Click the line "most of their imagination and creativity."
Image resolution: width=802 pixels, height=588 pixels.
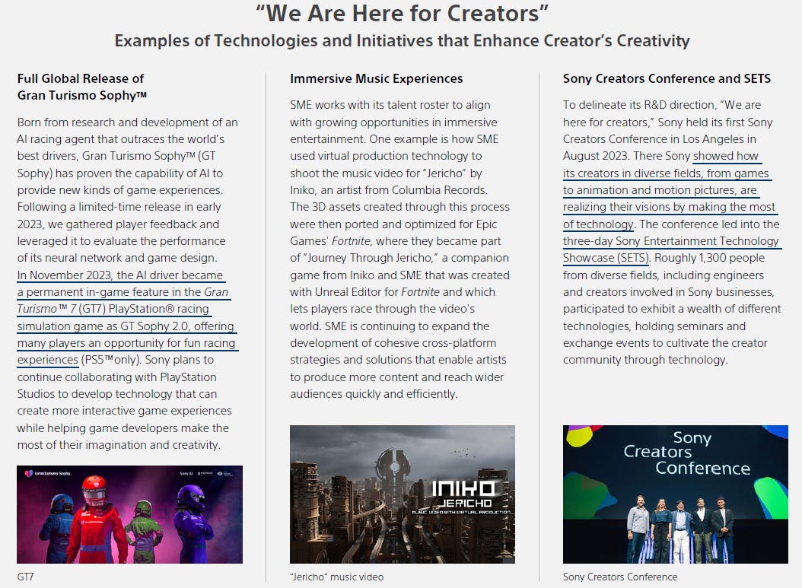tap(119, 445)
